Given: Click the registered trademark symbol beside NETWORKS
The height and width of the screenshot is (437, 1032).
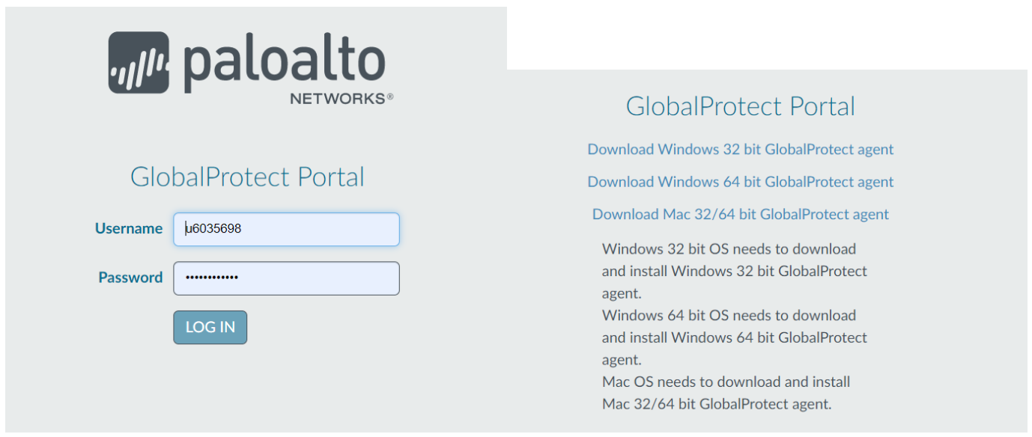Looking at the screenshot, I should (390, 97).
